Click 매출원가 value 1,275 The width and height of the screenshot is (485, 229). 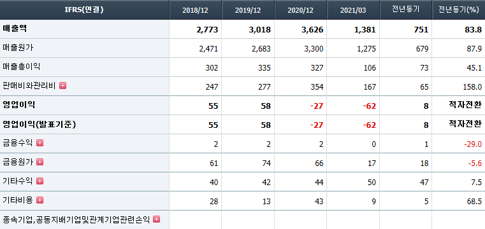tap(366, 49)
